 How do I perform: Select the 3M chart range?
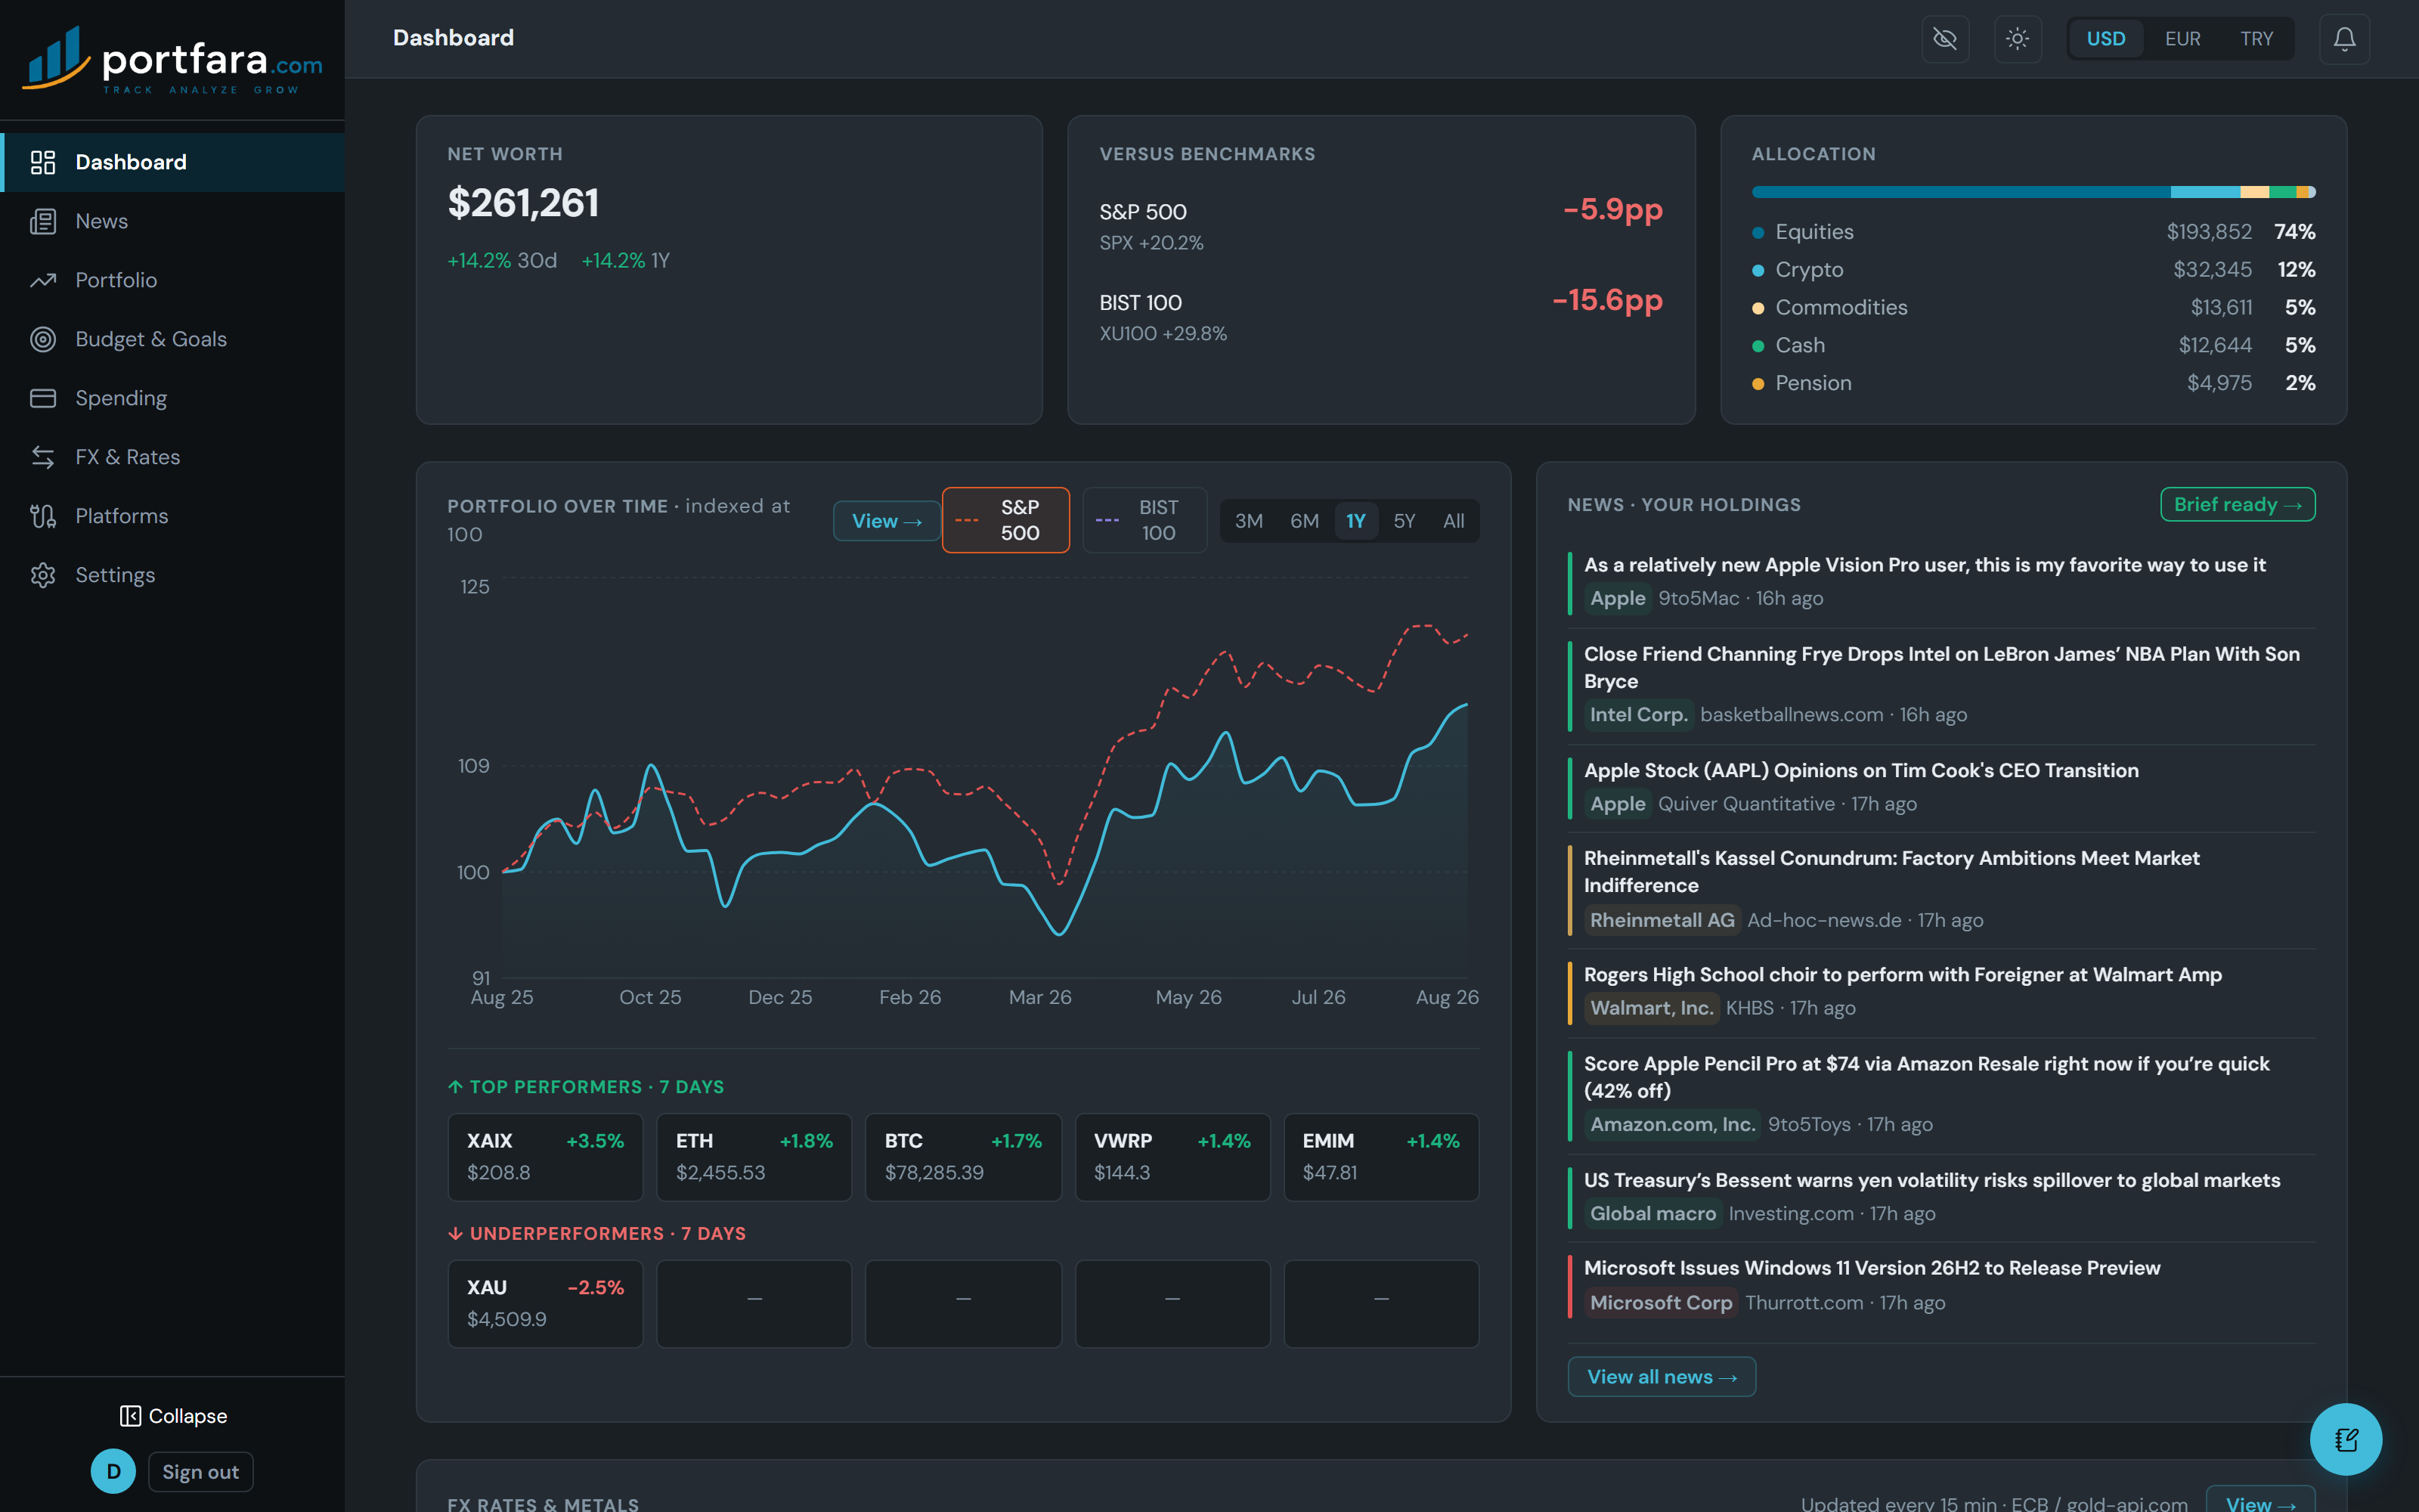click(x=1249, y=521)
